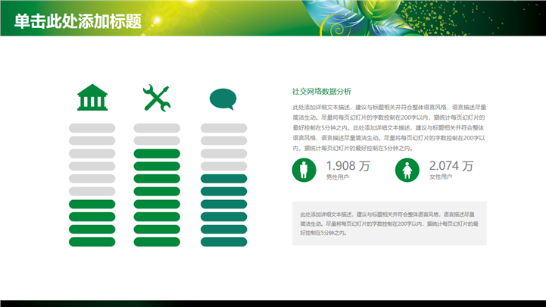The height and width of the screenshot is (307, 546).
Task: Click the gray boxed description text
Action: coord(389,224)
